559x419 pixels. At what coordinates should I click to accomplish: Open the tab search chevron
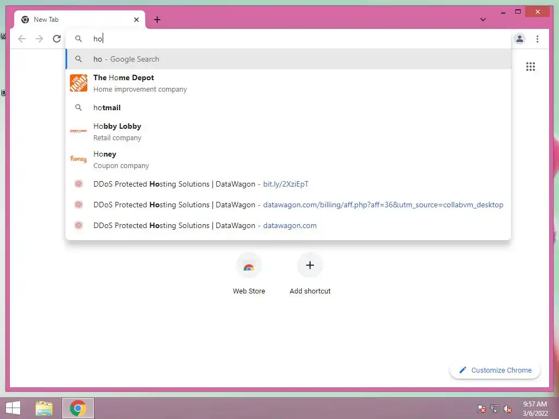pyautogui.click(x=483, y=20)
